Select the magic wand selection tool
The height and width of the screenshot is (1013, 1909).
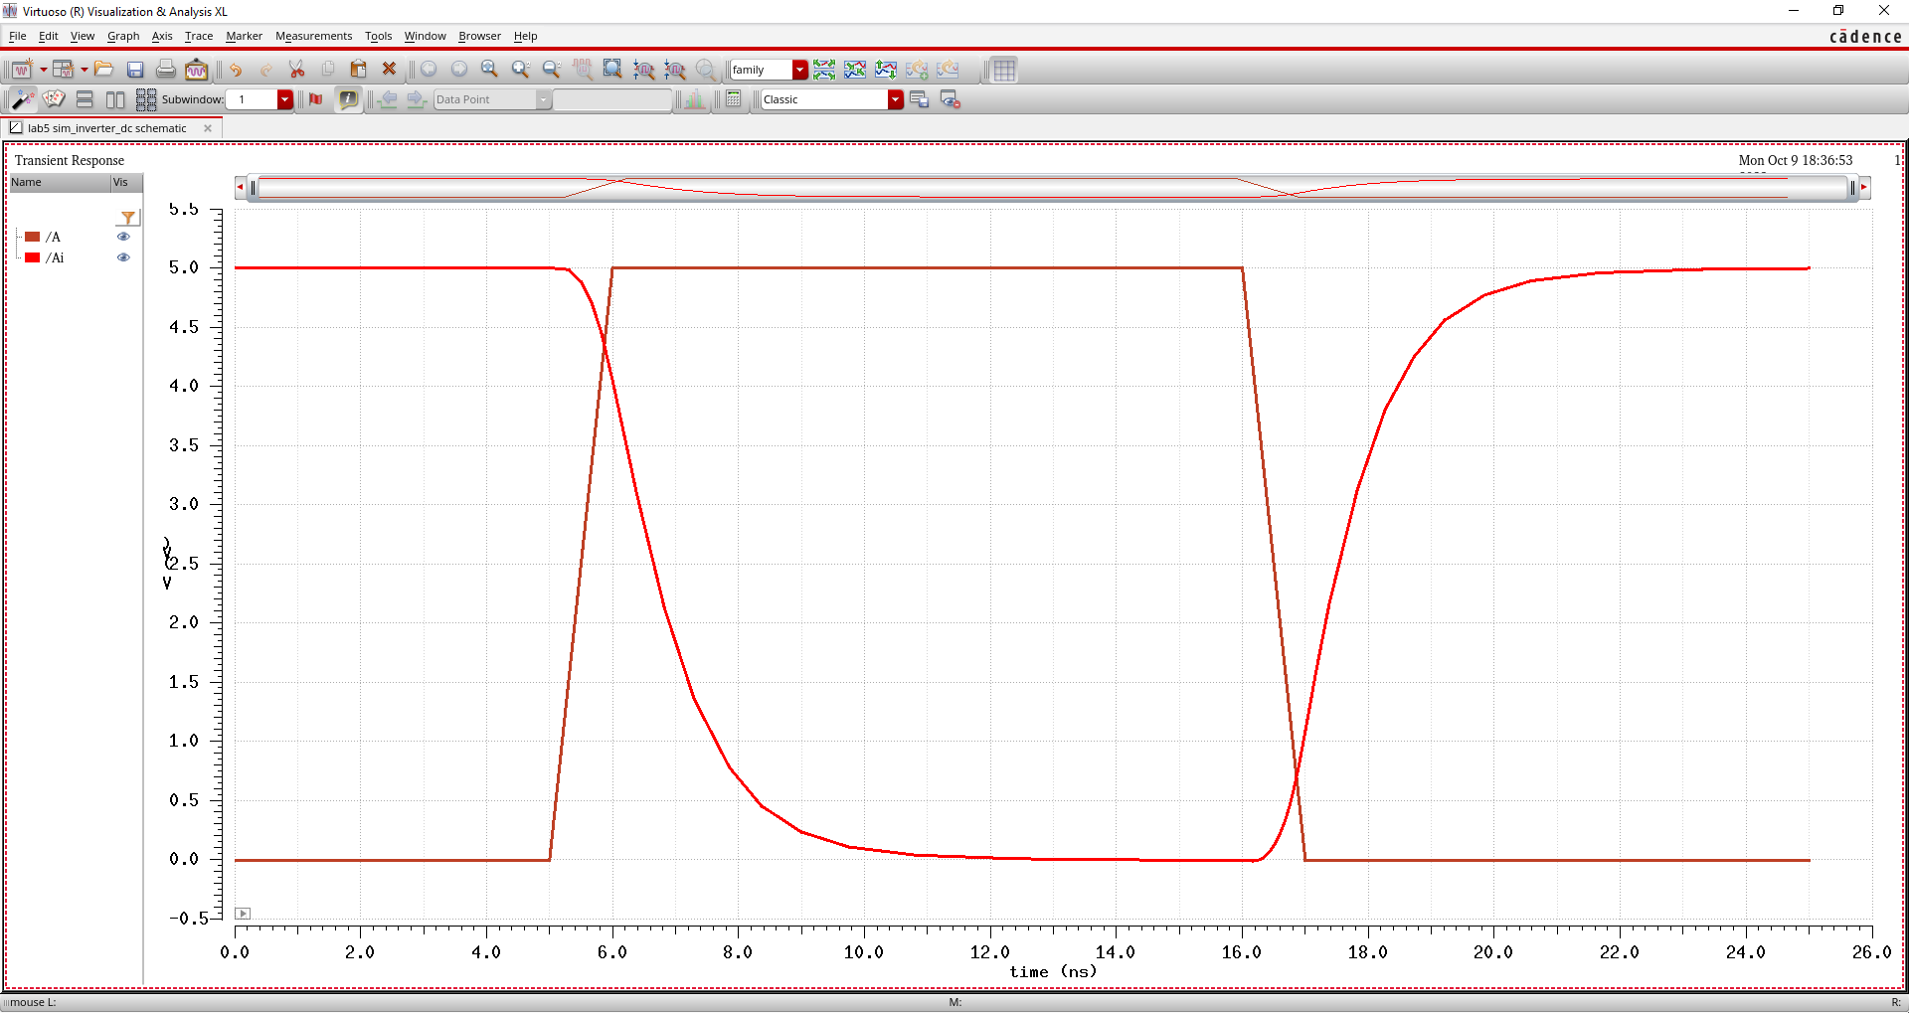pos(22,99)
